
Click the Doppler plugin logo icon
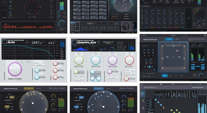pyautogui.click(x=74, y=42)
